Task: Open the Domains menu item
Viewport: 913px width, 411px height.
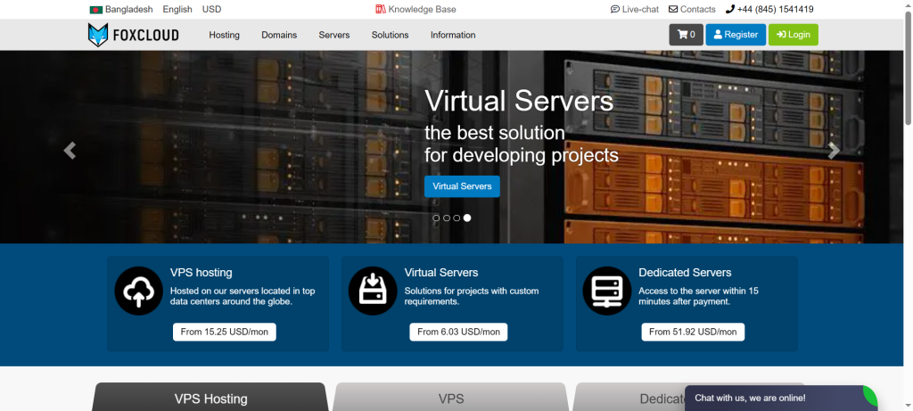Action: [279, 35]
